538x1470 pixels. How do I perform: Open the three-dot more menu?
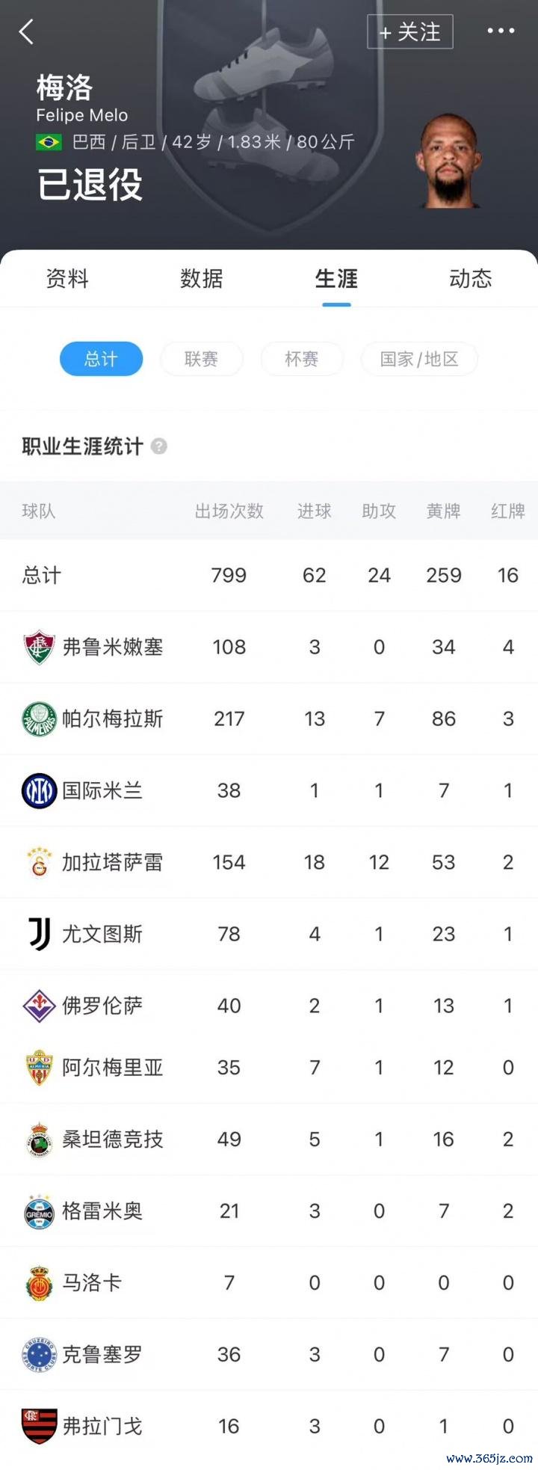click(501, 31)
